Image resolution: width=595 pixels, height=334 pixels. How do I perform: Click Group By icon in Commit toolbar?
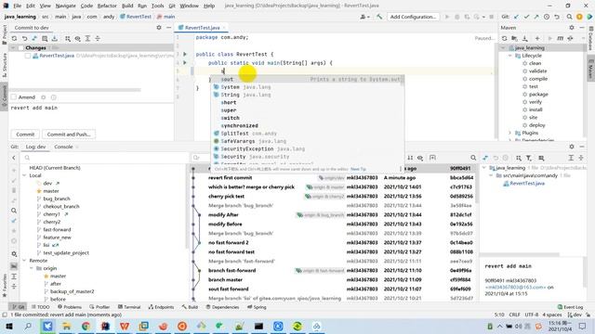[x=68, y=39]
